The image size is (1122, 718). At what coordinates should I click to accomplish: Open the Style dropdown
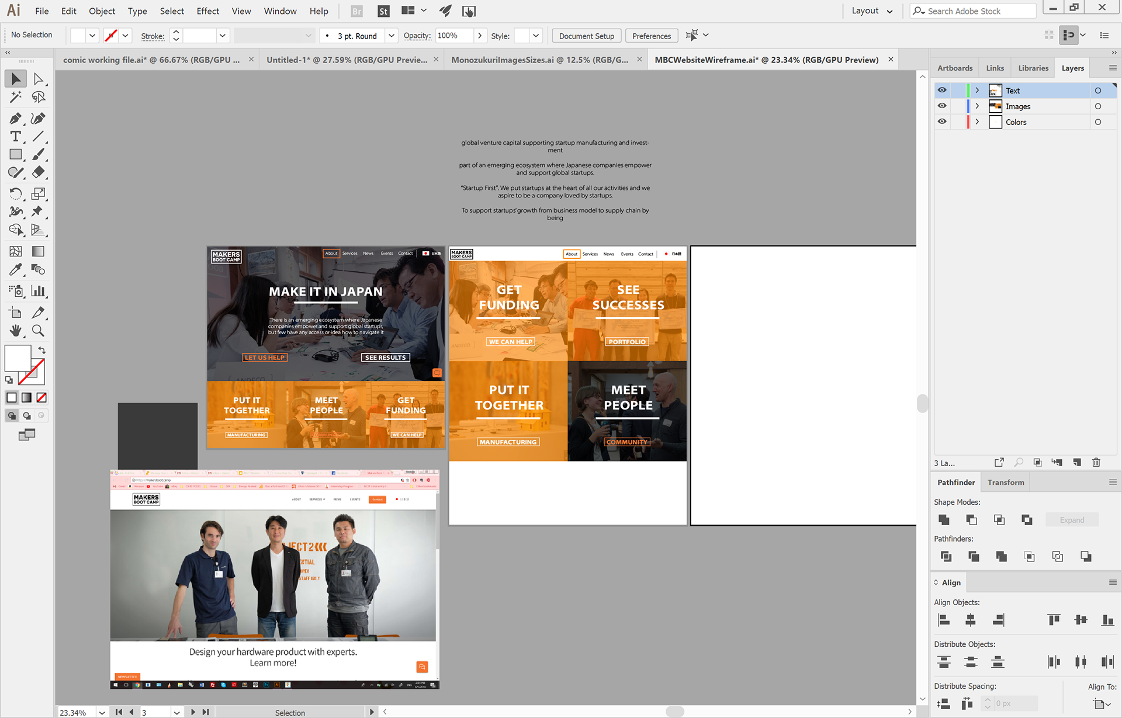536,36
